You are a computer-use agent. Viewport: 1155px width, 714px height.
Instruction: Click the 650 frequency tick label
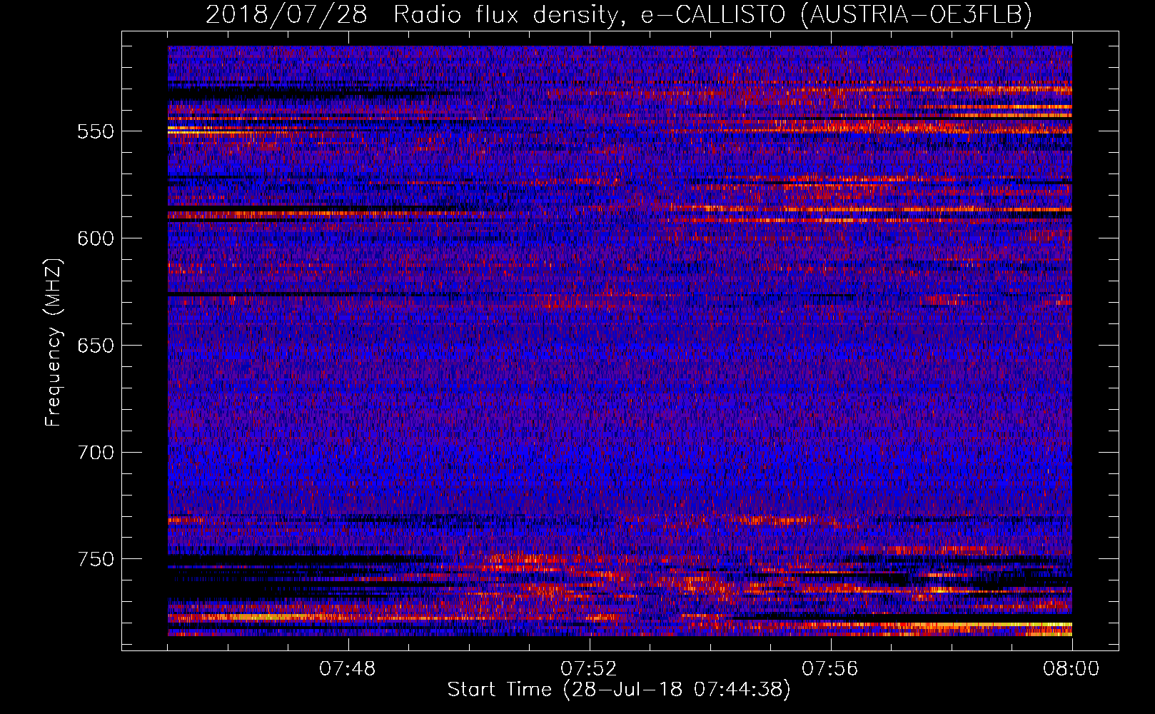tap(96, 346)
